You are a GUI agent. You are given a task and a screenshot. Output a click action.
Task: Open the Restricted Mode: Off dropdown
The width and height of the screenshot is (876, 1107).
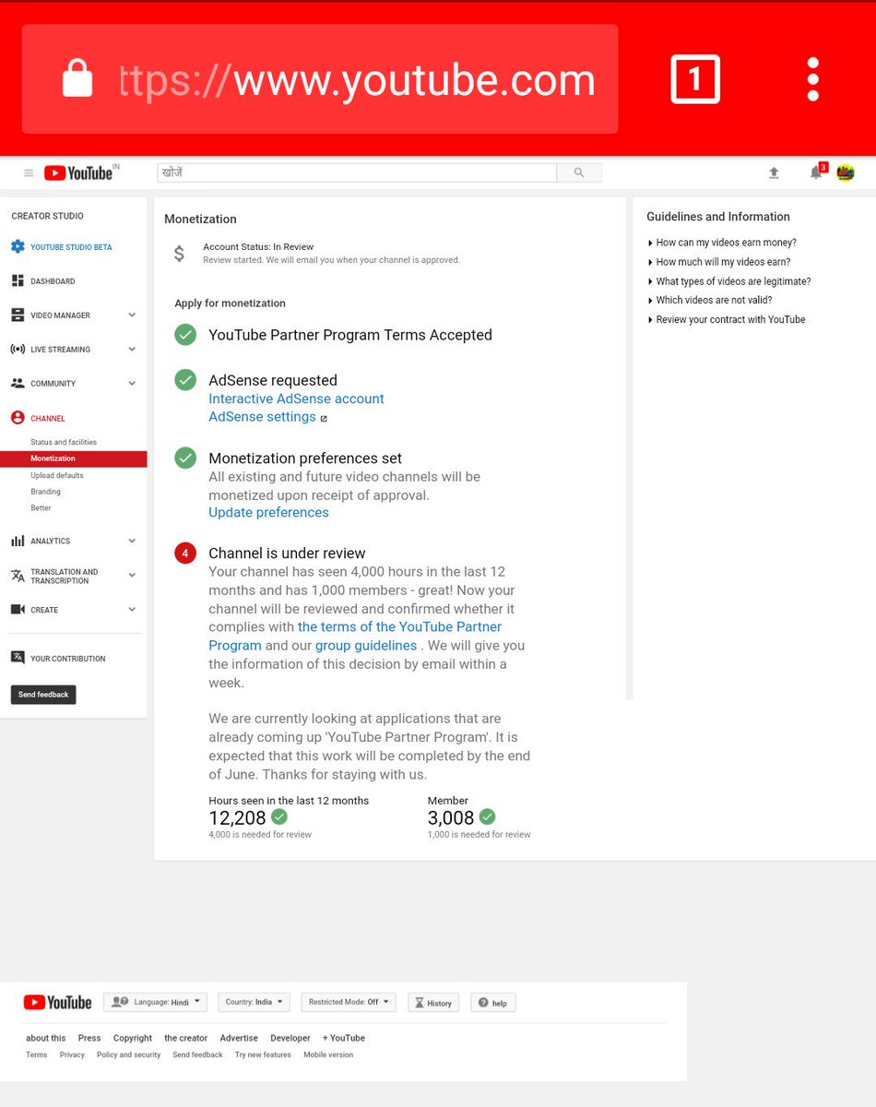(x=349, y=1002)
